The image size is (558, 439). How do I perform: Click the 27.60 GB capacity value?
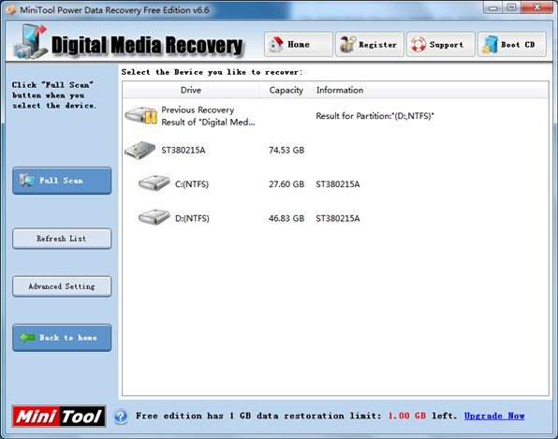coord(286,184)
